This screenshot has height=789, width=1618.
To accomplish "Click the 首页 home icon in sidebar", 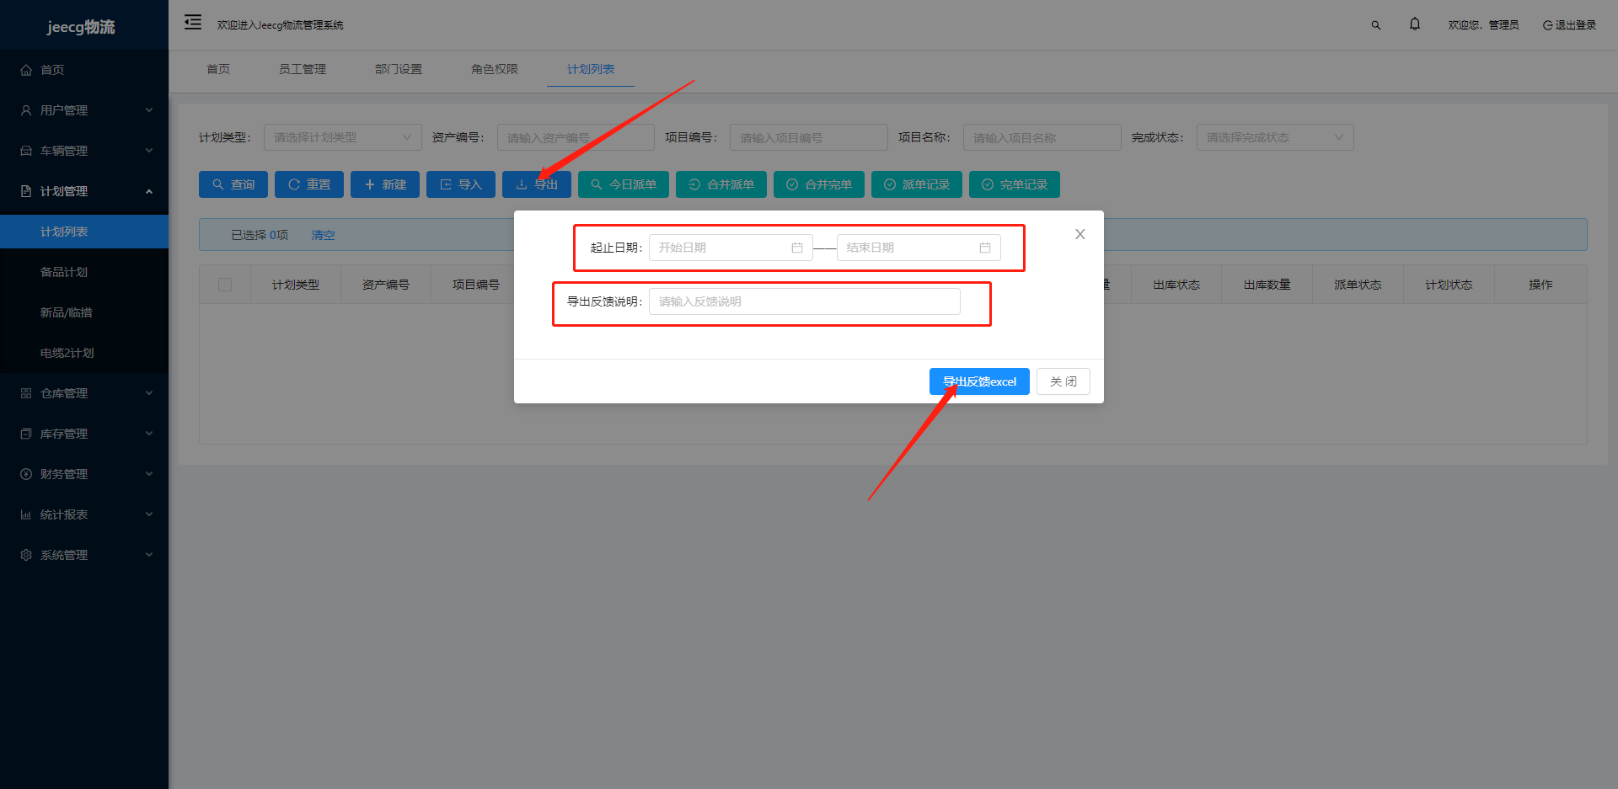I will coord(26,70).
